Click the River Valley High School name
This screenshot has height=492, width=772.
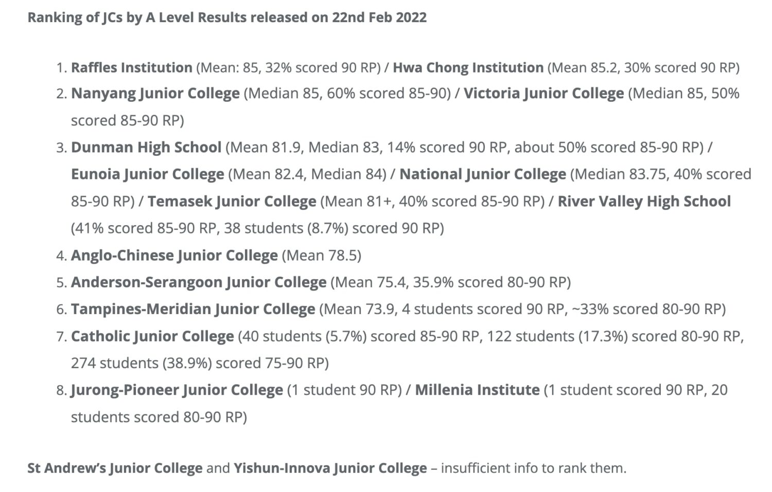[644, 202]
